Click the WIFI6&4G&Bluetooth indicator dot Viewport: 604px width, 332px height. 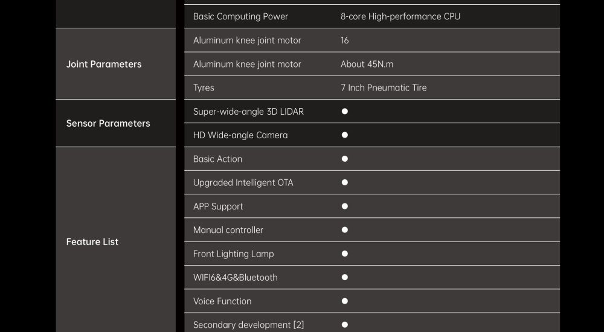[345, 277]
